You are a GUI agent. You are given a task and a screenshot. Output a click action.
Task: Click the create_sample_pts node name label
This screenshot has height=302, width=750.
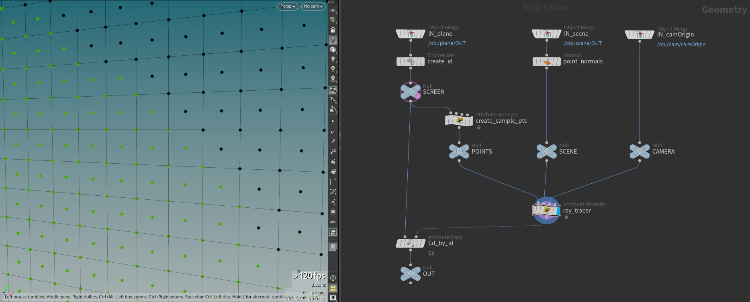pyautogui.click(x=501, y=121)
